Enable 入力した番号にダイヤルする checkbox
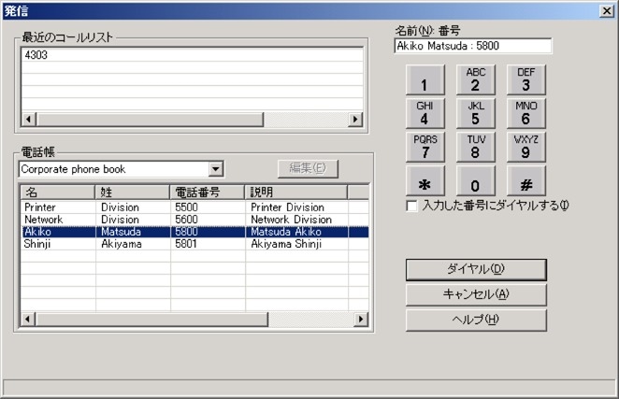This screenshot has width=619, height=399. pos(411,206)
